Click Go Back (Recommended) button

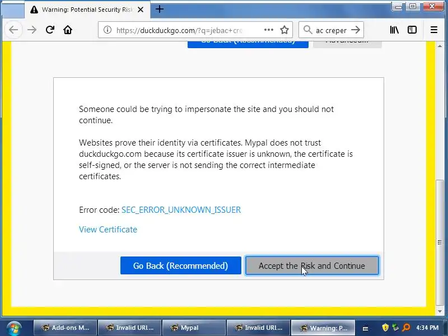pyautogui.click(x=180, y=265)
